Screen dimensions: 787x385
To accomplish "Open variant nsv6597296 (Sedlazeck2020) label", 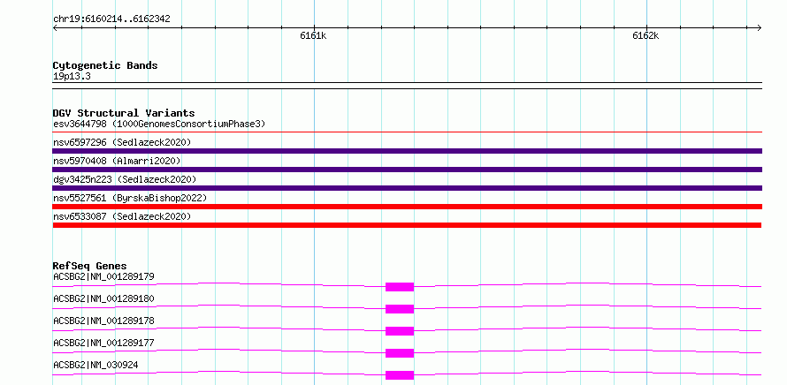I will 122,142.
